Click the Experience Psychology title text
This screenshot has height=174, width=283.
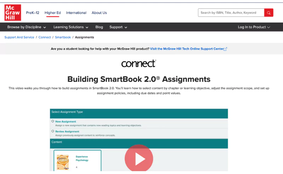[82, 158]
